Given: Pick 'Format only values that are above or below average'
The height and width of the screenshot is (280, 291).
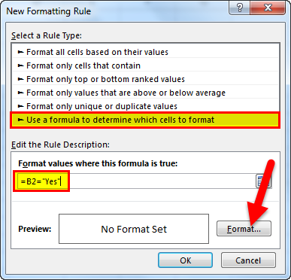Looking at the screenshot, I should pos(145,93).
